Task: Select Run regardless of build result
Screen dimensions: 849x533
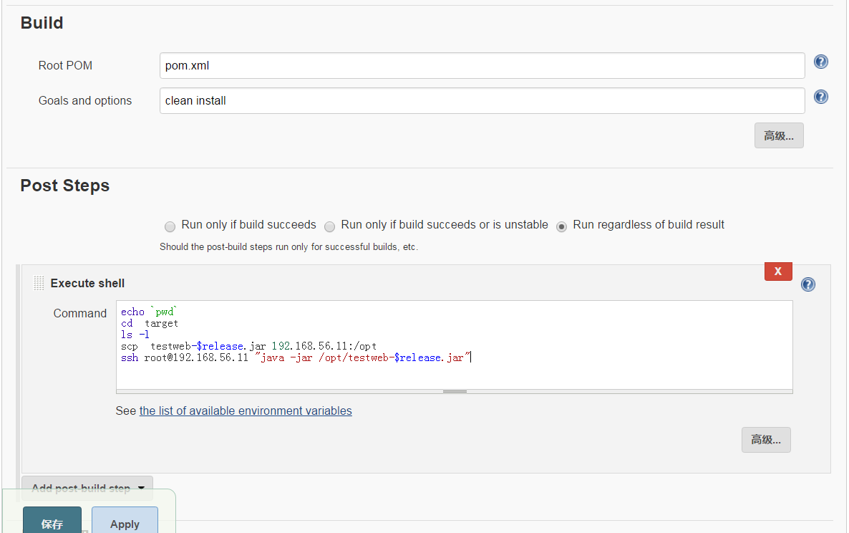Action: [562, 226]
